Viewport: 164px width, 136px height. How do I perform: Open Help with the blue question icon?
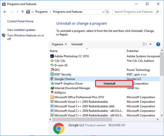158,44
